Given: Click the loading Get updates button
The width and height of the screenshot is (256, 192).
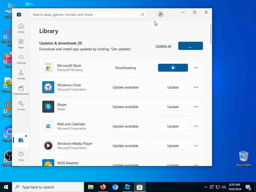Looking at the screenshot, I should tap(190, 46).
